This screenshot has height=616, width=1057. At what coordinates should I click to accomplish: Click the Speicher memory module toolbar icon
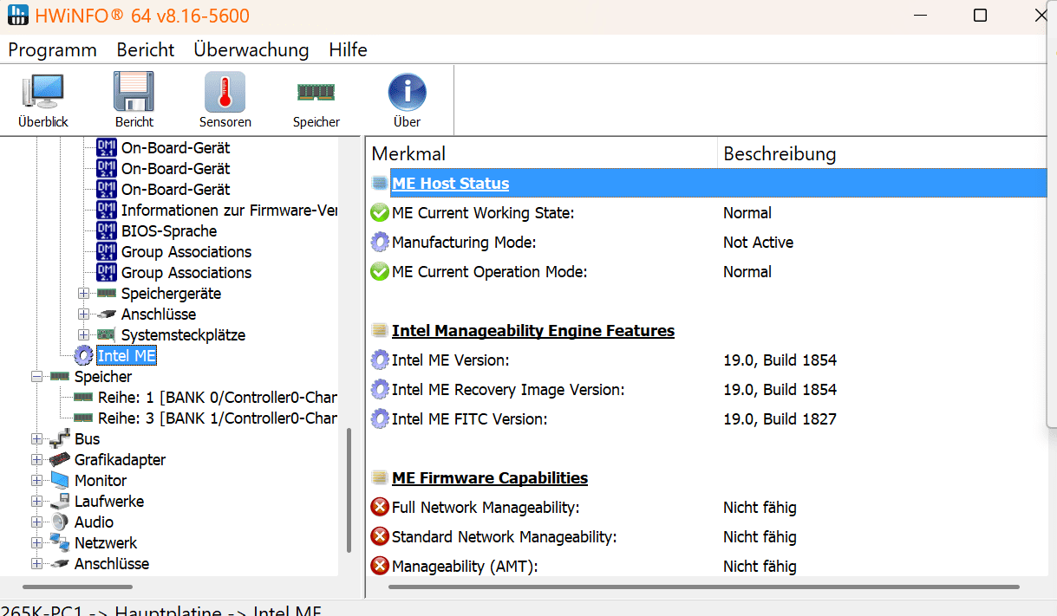click(x=316, y=92)
